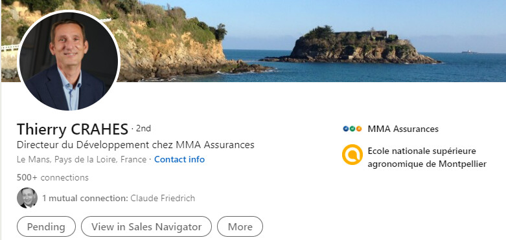Open the MMA Assurances company name link

tap(403, 129)
